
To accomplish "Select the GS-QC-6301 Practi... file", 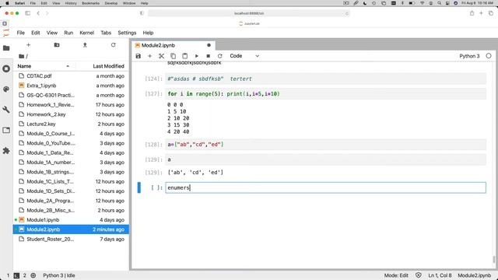I will tap(71, 95).
